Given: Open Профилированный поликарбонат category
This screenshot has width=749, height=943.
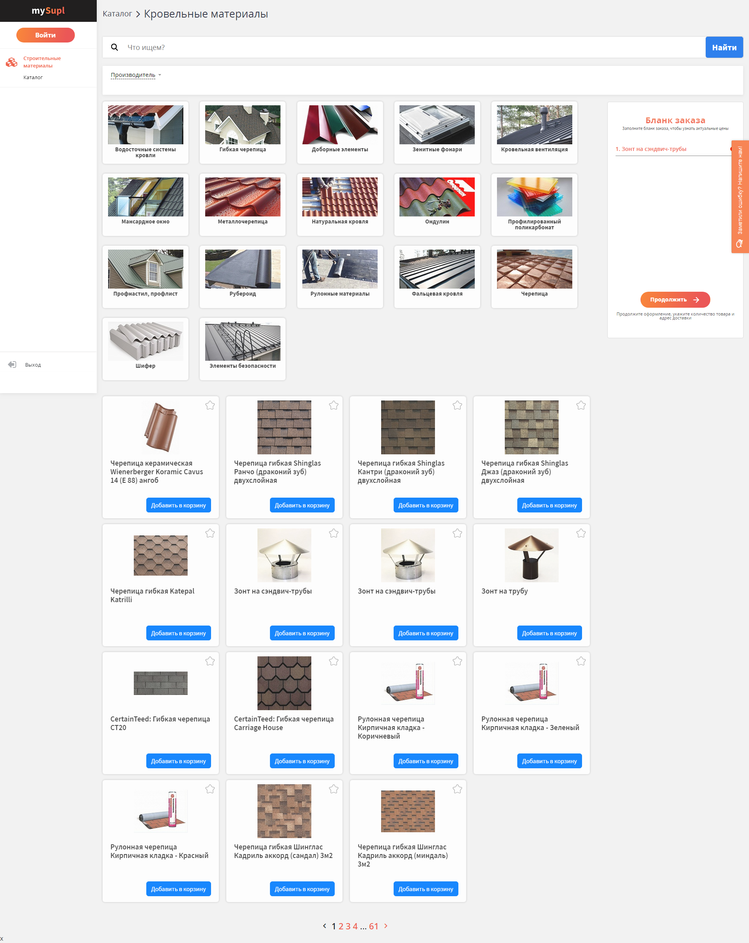Looking at the screenshot, I should pos(534,205).
